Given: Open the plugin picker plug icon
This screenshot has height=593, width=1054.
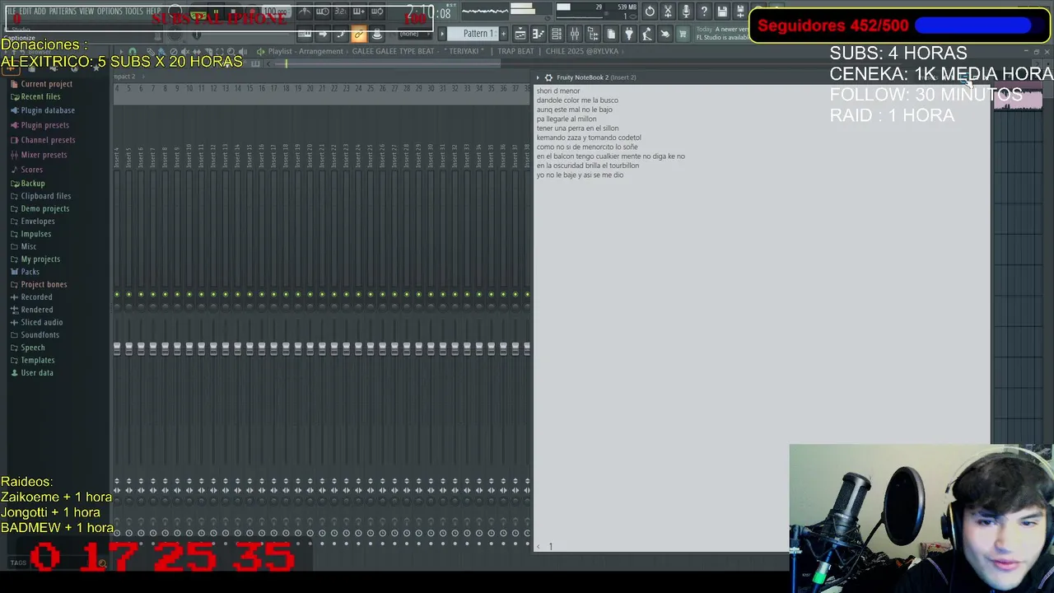Looking at the screenshot, I should (629, 34).
